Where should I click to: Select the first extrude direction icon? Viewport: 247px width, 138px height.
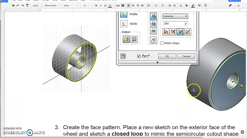tap(166, 32)
